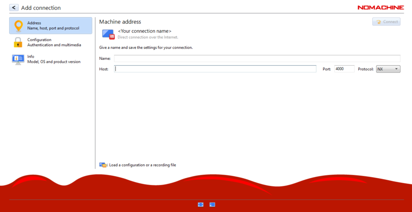Click the back arrow beside Add connection

click(x=14, y=8)
